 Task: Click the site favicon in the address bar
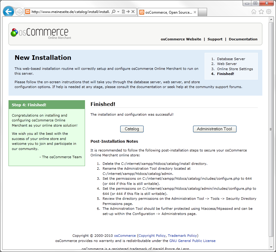[x=28, y=12]
